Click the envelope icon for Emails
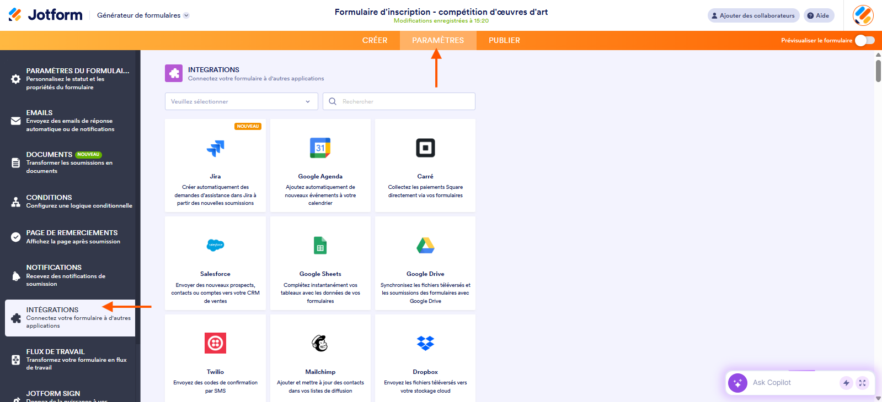Viewport: 882px width, 402px height. 16,121
